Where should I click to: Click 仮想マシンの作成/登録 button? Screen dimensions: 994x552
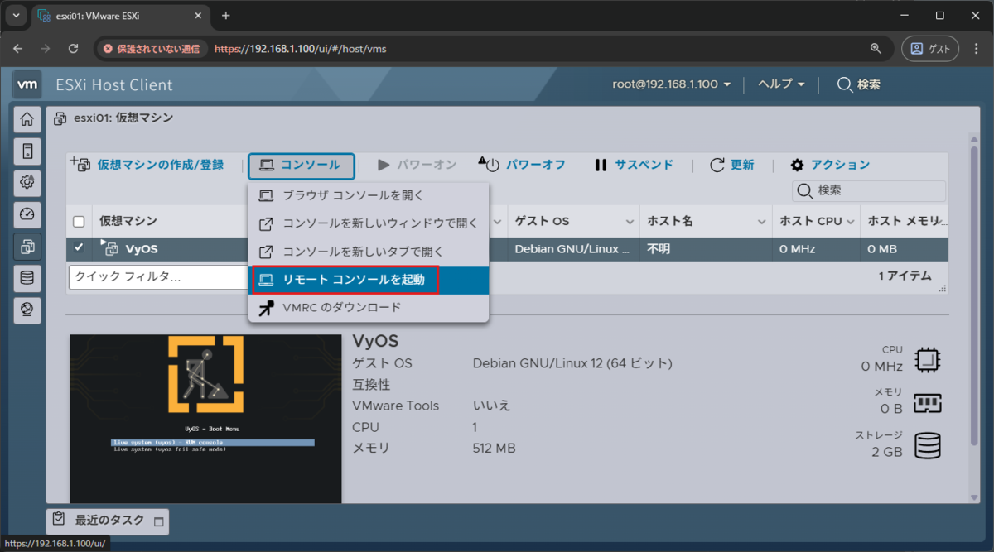point(147,165)
